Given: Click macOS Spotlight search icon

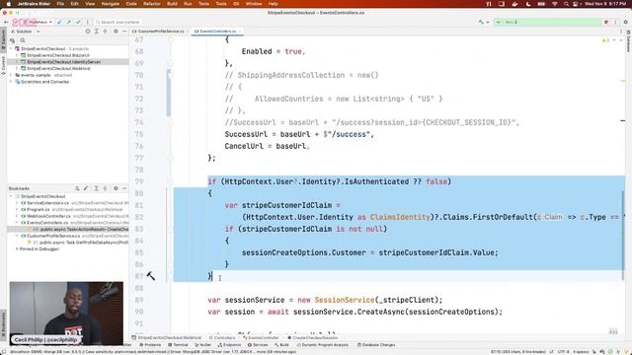Looking at the screenshot, I should [x=566, y=4].
